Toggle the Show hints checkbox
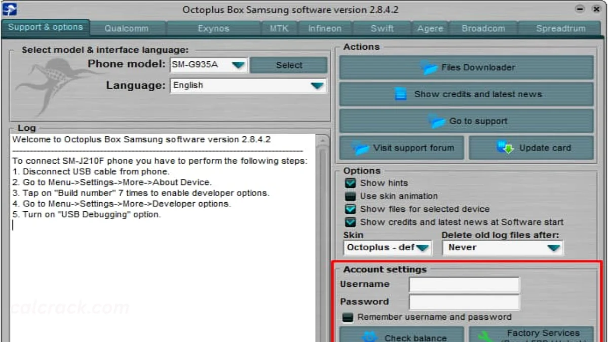The width and height of the screenshot is (608, 342). [x=350, y=183]
